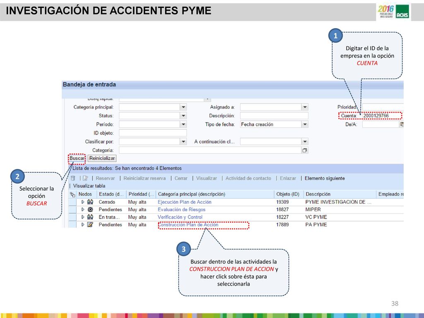Click Actividad de contacto toolbar item
This screenshot has width=424, height=318.
tap(248, 178)
